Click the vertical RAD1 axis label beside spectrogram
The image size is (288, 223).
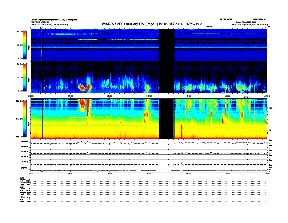pyautogui.click(x=29, y=80)
